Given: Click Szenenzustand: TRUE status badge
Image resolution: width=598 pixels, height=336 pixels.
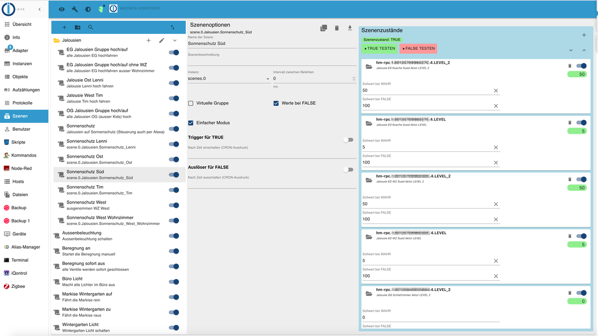Looking at the screenshot, I should point(381,39).
